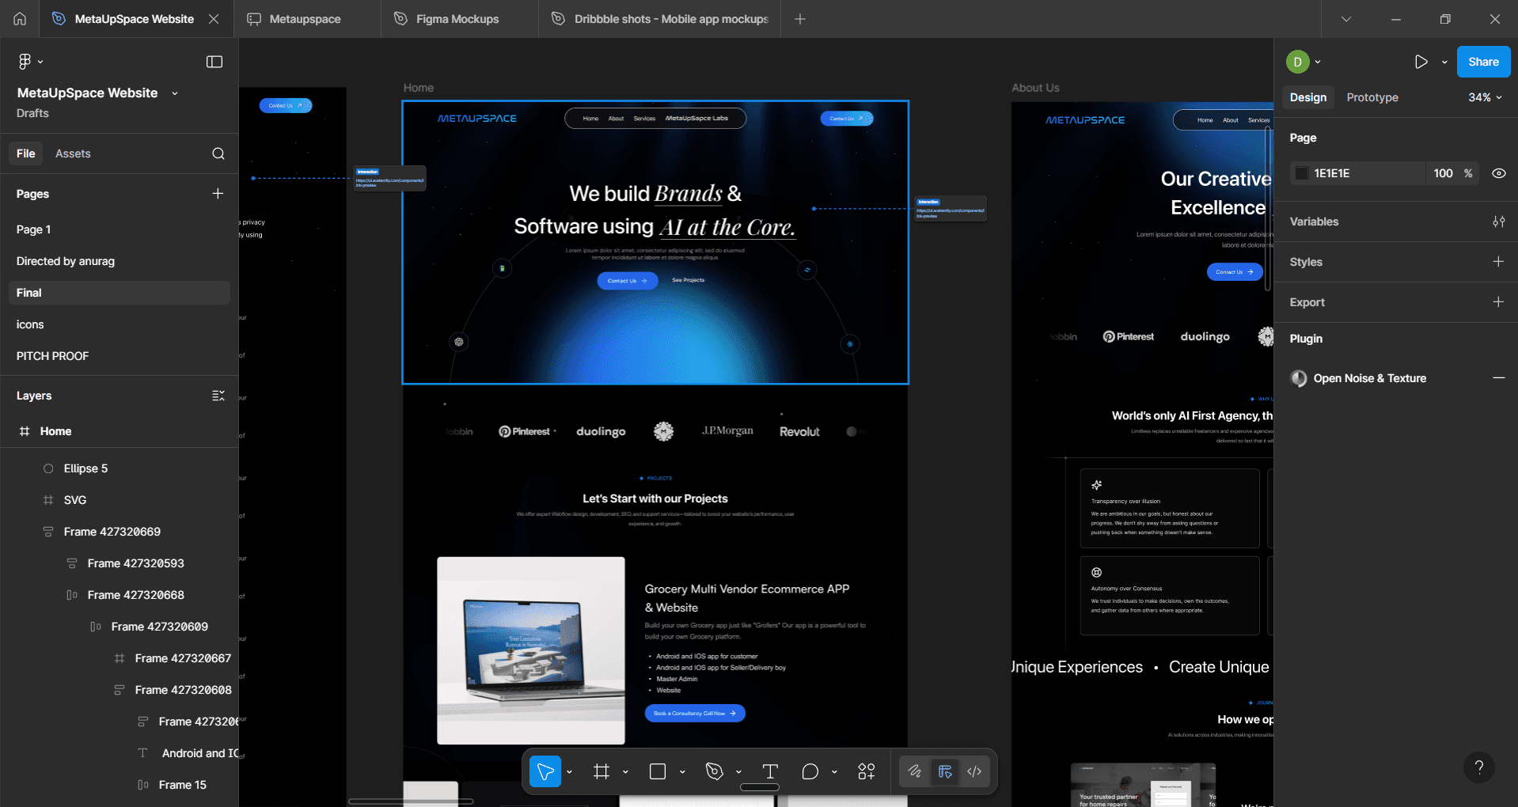Select the Frame tool
The image size is (1518, 807).
[602, 771]
